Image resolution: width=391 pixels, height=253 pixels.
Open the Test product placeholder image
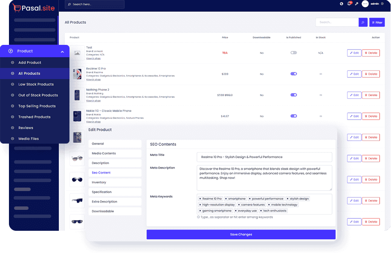pos(77,53)
